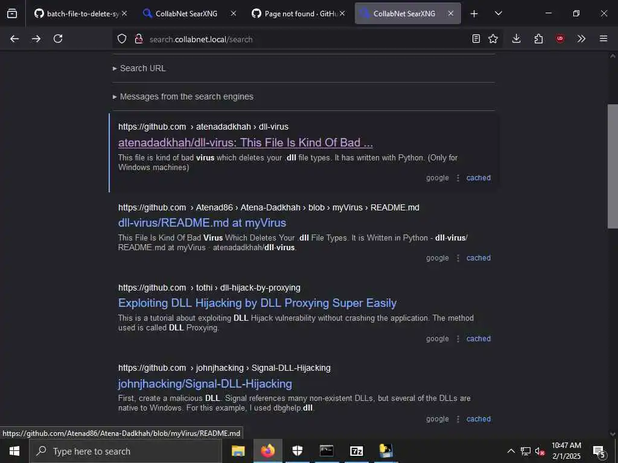Open Command Prompt from taskbar
The height and width of the screenshot is (463, 618).
327,451
